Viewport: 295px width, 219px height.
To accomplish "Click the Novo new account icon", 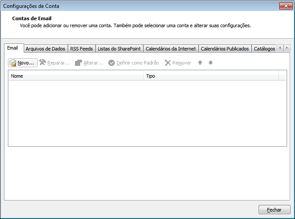I will click(13, 63).
